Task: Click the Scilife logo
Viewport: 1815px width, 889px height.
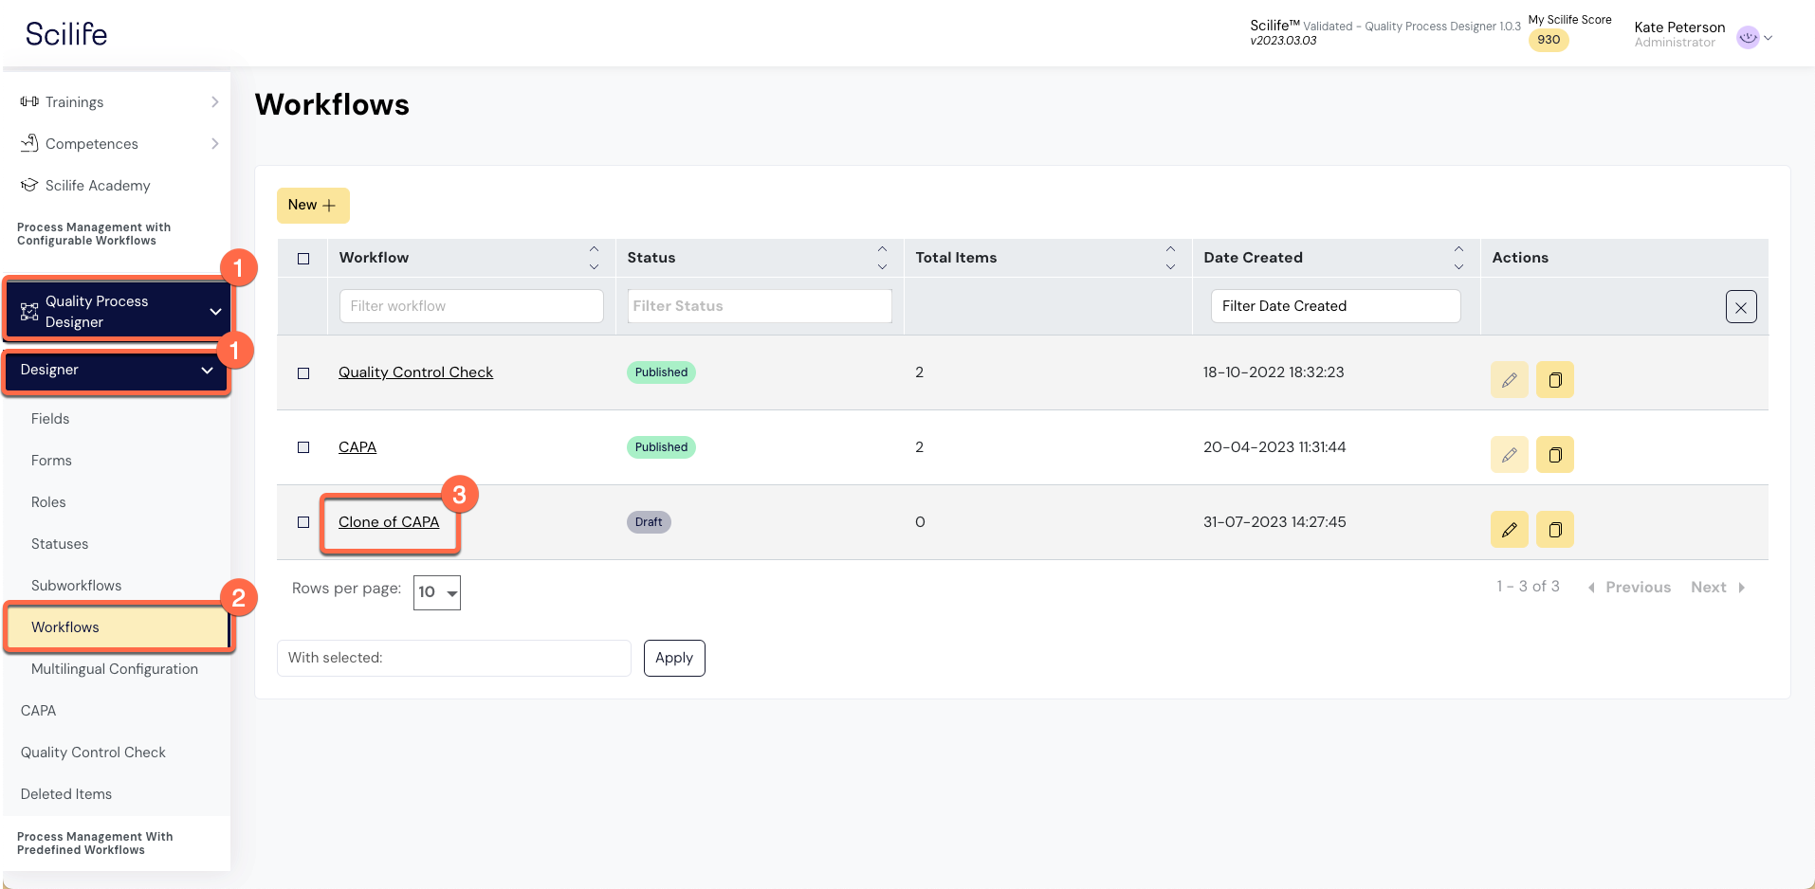Action: (66, 34)
